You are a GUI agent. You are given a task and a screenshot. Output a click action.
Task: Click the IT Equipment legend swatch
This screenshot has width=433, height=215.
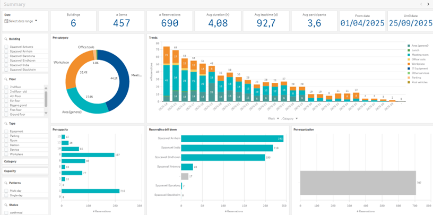pyautogui.click(x=409, y=68)
